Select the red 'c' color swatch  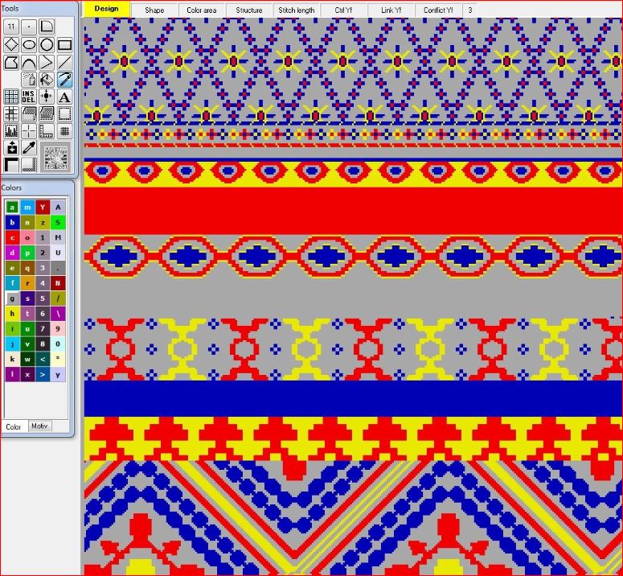tap(12, 237)
